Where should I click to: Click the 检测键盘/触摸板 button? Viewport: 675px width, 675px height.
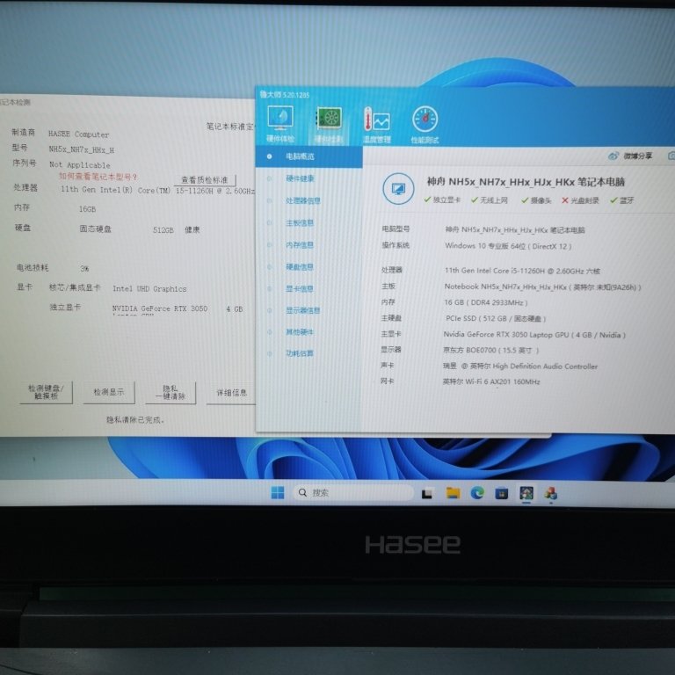(x=46, y=392)
